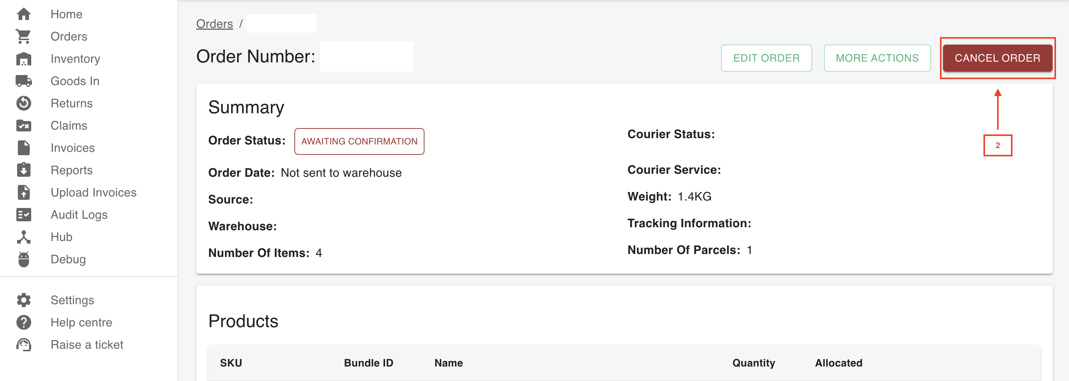Click the Raise a ticket headset icon

(x=24, y=345)
